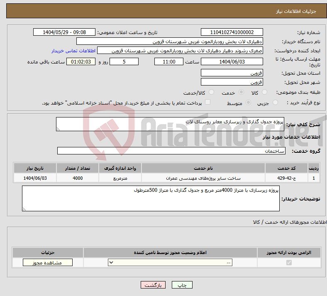Select the service row ج-42-429
Screen dimensions: 327x296
click(167, 178)
